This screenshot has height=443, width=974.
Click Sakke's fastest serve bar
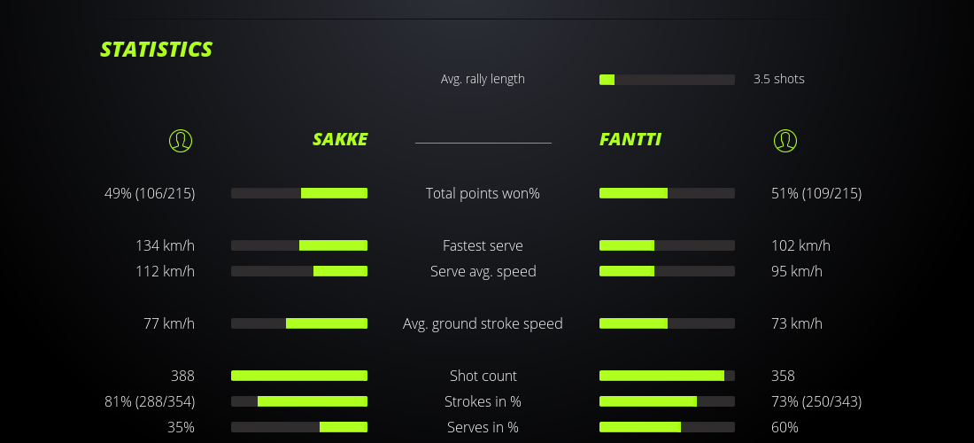(299, 245)
